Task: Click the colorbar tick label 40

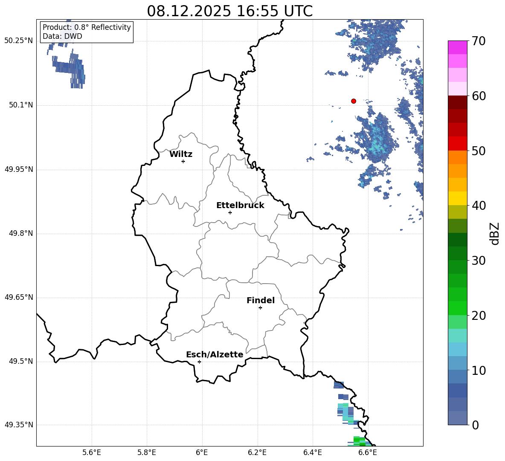Action: (479, 206)
